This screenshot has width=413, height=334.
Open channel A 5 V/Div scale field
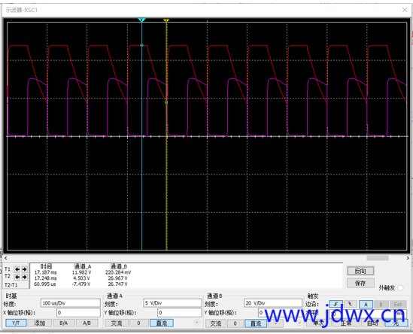click(x=172, y=303)
